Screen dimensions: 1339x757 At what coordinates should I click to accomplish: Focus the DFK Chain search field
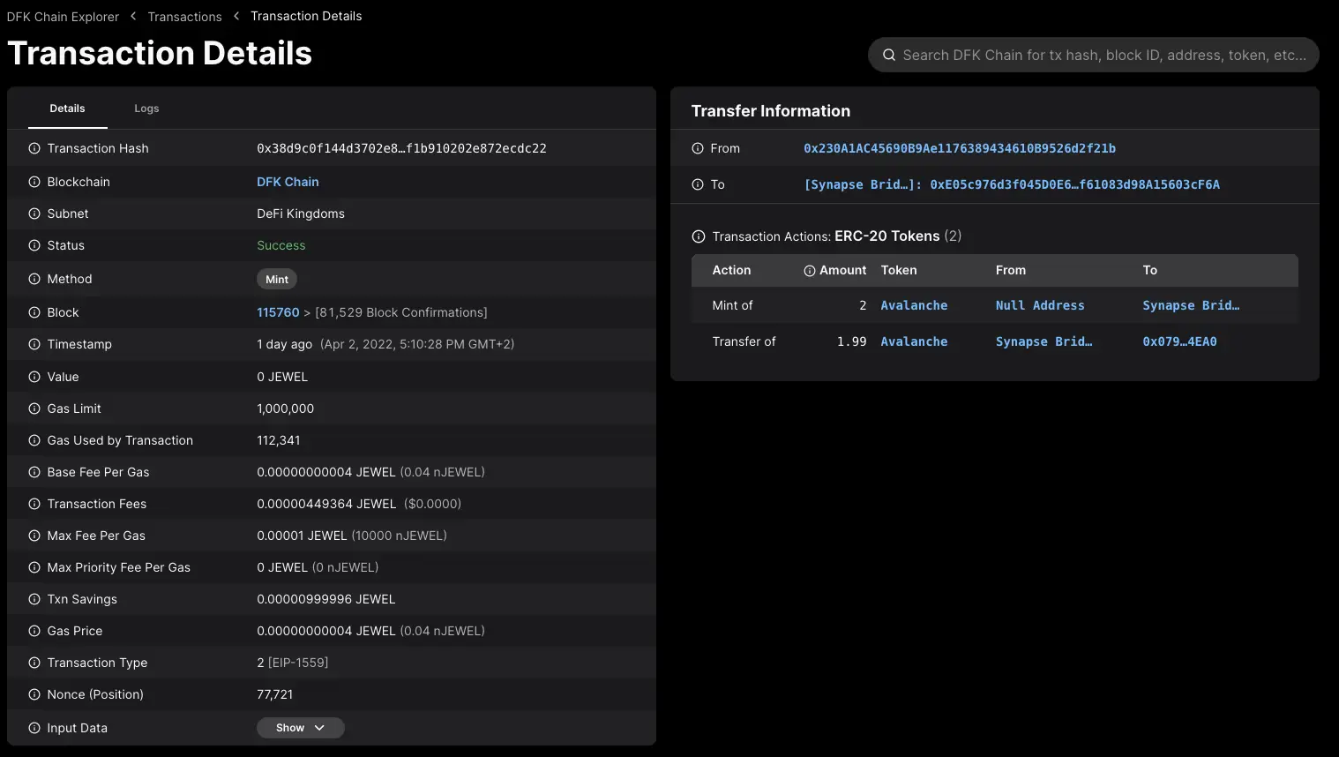coord(1103,55)
